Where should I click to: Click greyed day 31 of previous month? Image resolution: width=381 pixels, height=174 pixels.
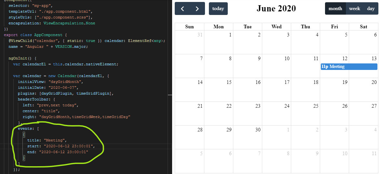point(200,35)
